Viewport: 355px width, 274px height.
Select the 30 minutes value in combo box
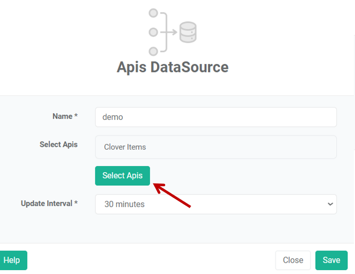[x=125, y=204]
